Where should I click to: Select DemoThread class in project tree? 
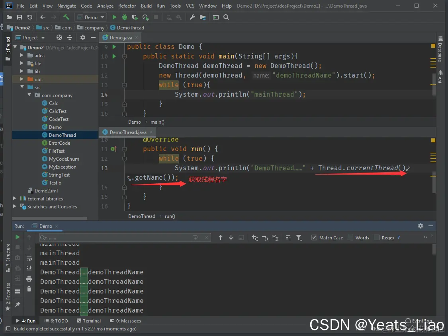(55, 135)
